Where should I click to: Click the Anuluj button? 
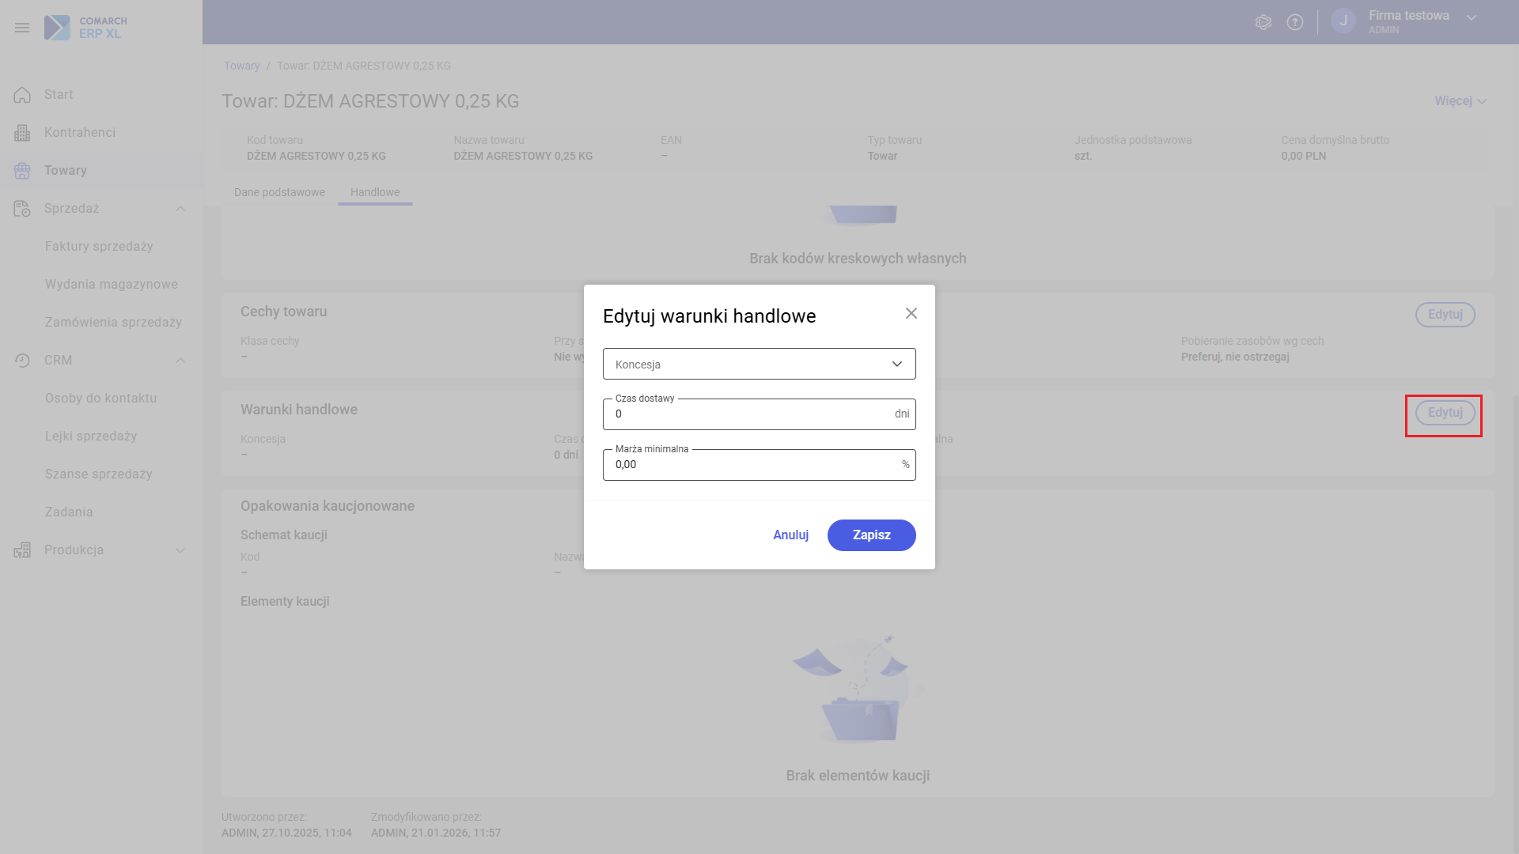[790, 535]
